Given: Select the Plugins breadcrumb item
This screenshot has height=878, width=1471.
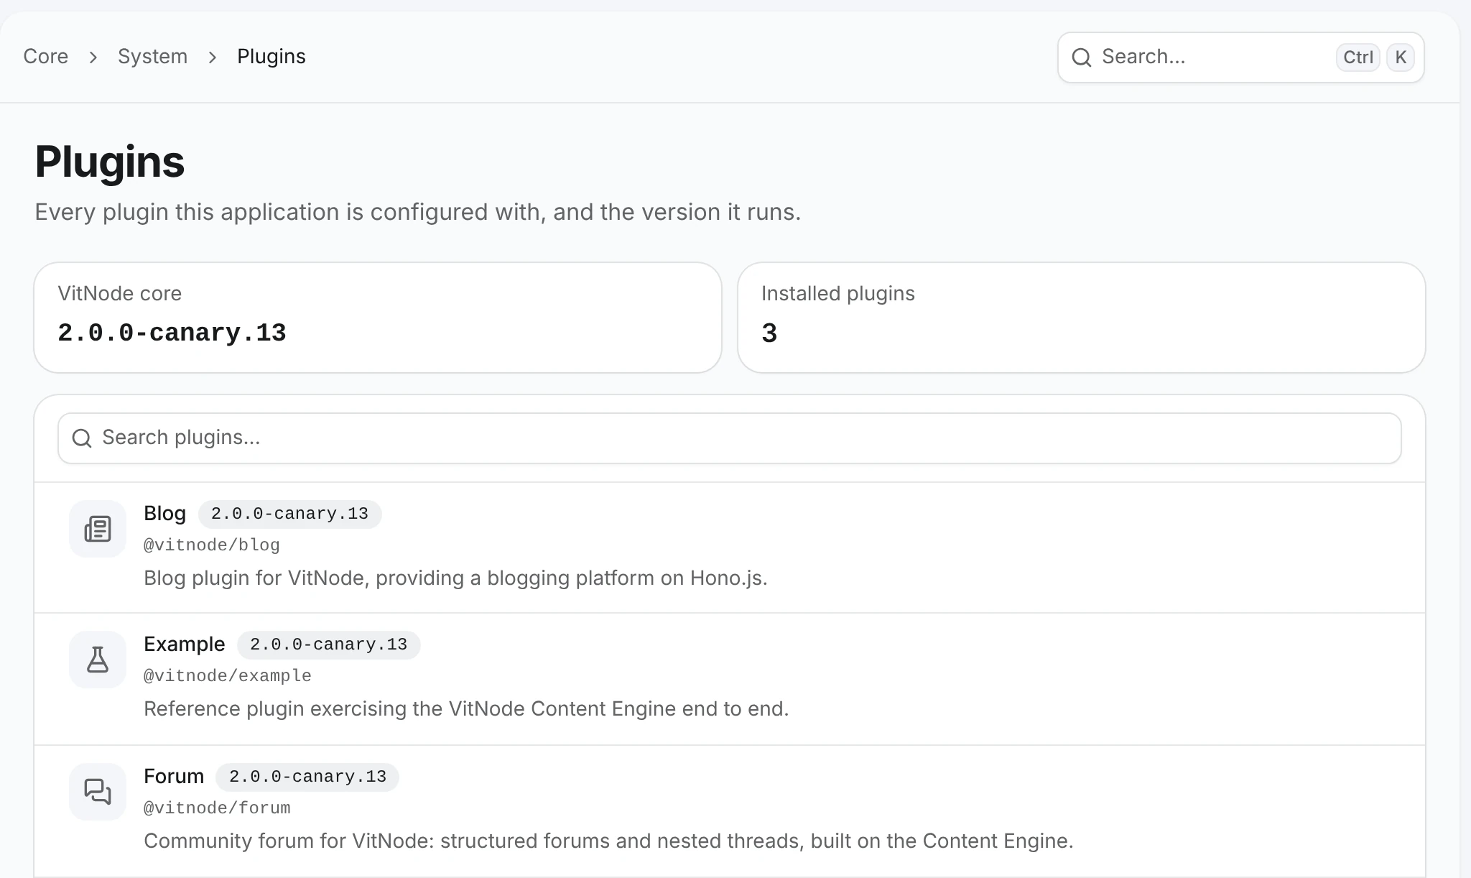Looking at the screenshot, I should click(x=272, y=57).
